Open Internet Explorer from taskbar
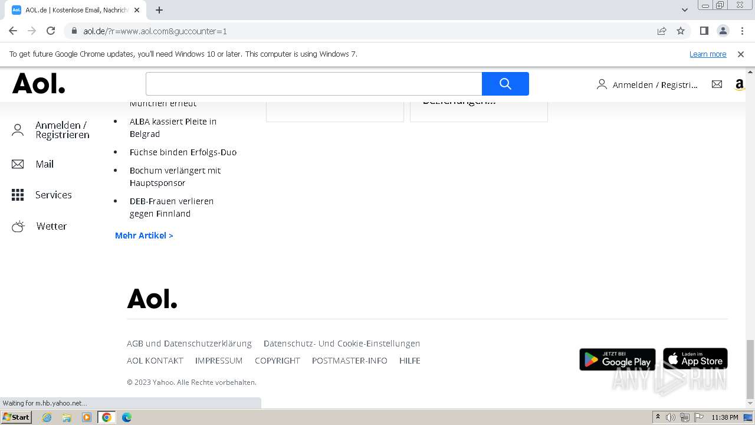 point(47,417)
